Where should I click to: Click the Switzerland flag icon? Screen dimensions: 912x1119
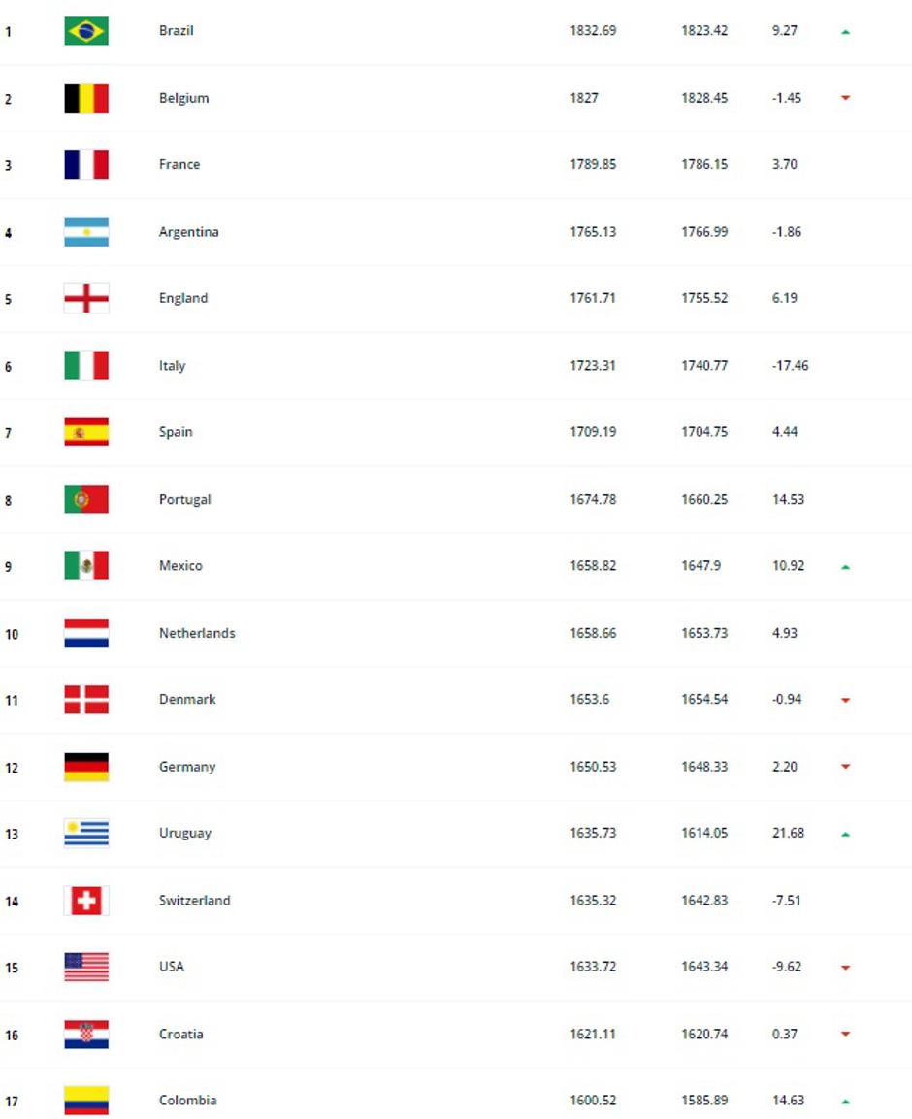coord(86,901)
